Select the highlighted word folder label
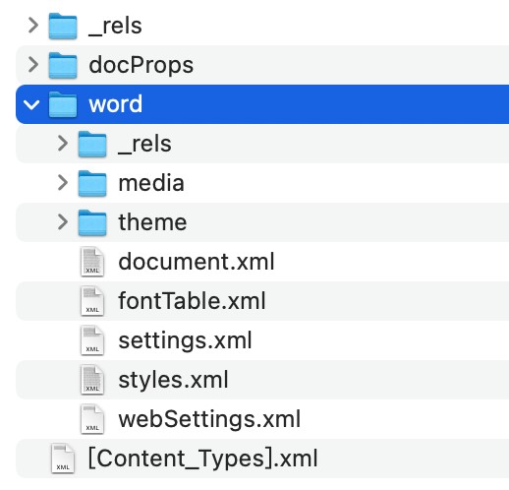Screen dimensions: 509x490 pos(116,104)
